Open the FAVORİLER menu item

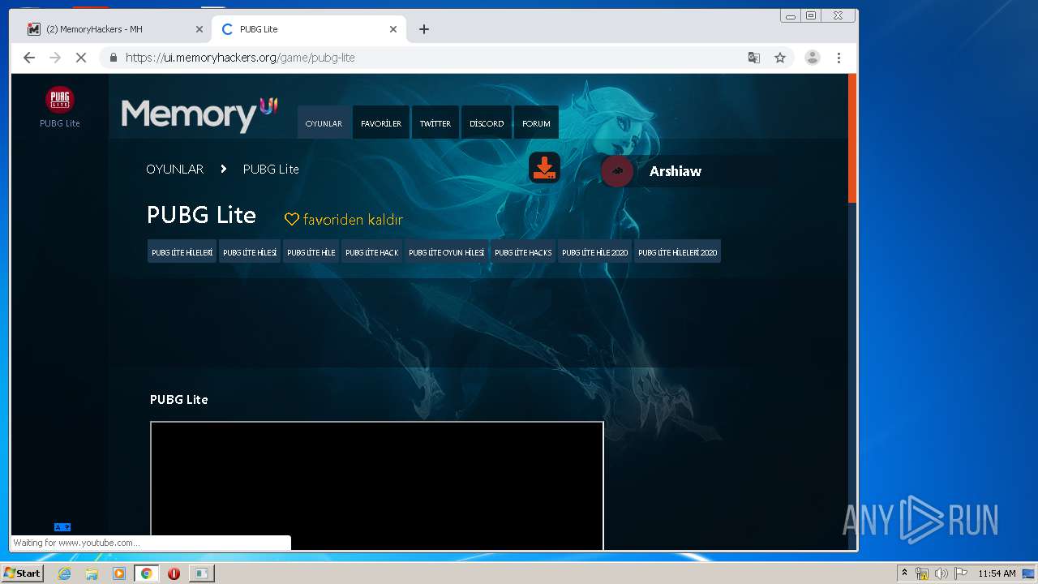[x=381, y=123]
